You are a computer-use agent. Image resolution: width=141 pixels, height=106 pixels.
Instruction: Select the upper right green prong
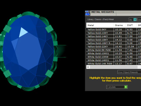[49, 29]
